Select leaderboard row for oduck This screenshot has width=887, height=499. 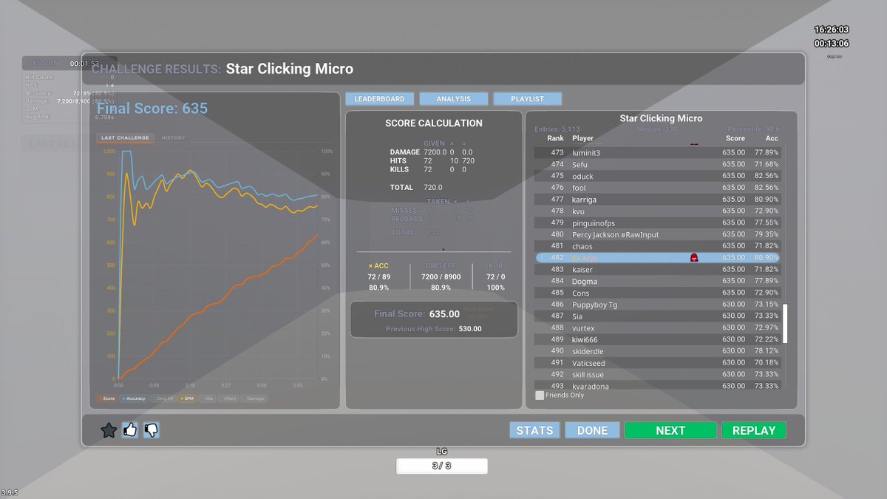(x=657, y=176)
